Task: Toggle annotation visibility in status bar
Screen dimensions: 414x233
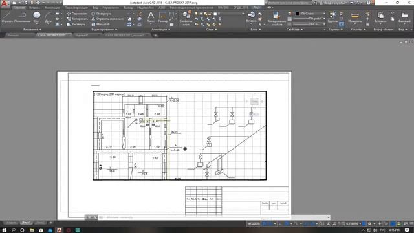Action: 329,223
